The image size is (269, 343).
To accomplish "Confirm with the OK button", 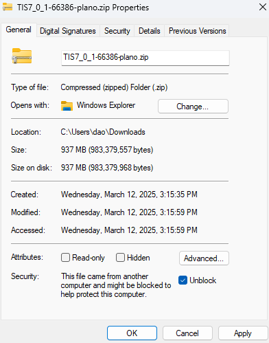I will pyautogui.click(x=132, y=333).
